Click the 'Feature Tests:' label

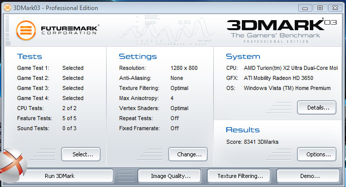(x=35, y=118)
